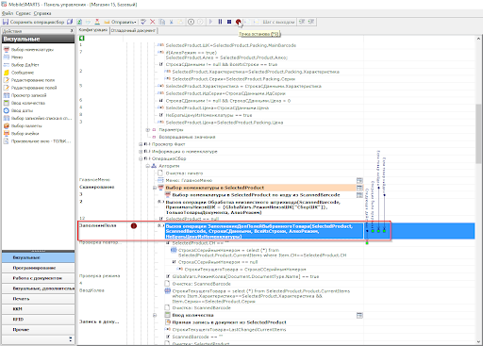Click the play debug icon in toolbar
This screenshot has height=346, width=483.
point(210,22)
